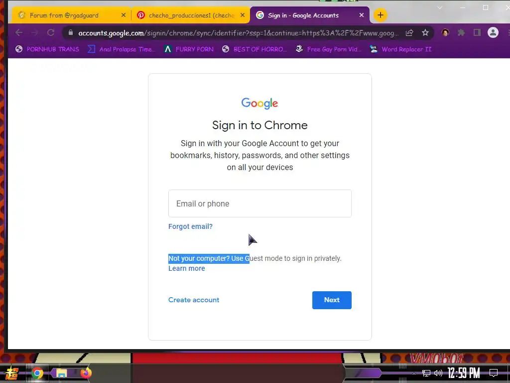This screenshot has width=510, height=383.
Task: Bookmark this page with star icon
Action: click(425, 32)
